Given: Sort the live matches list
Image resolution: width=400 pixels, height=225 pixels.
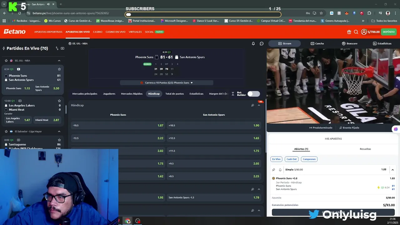Looking at the screenshot, I should point(57,48).
